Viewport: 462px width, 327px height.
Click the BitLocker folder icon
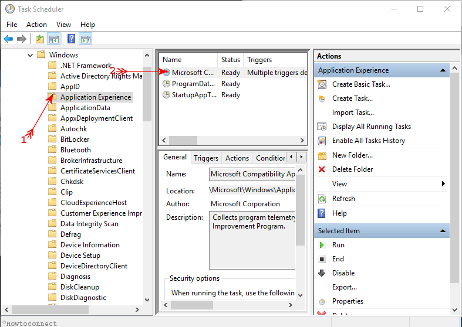click(52, 139)
